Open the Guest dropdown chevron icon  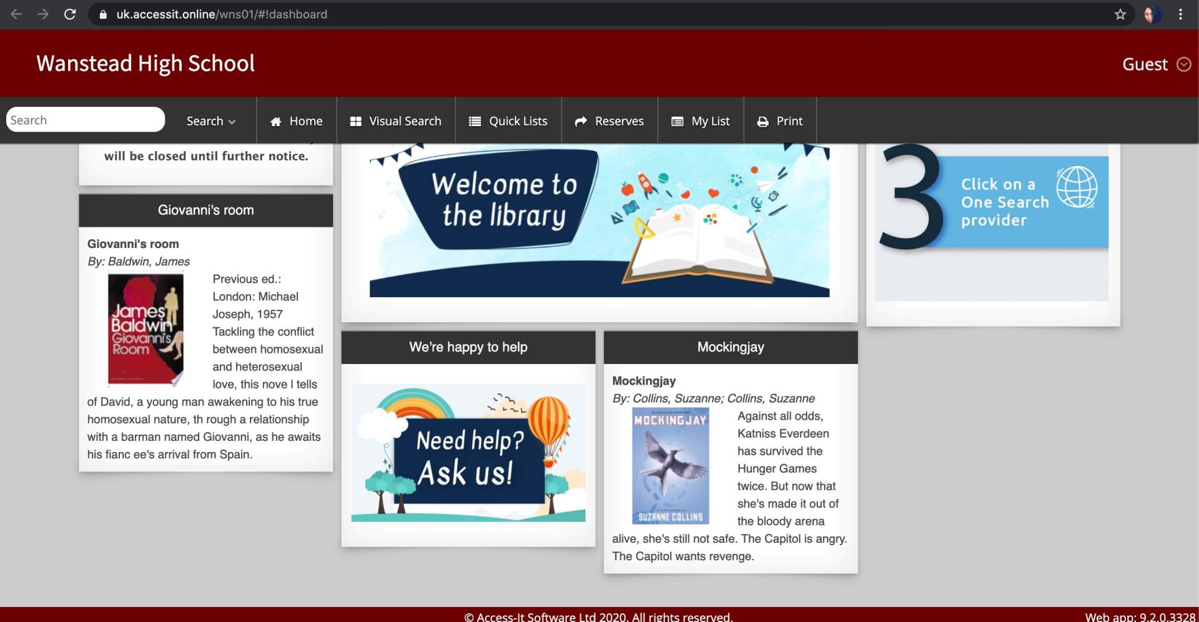click(x=1184, y=64)
